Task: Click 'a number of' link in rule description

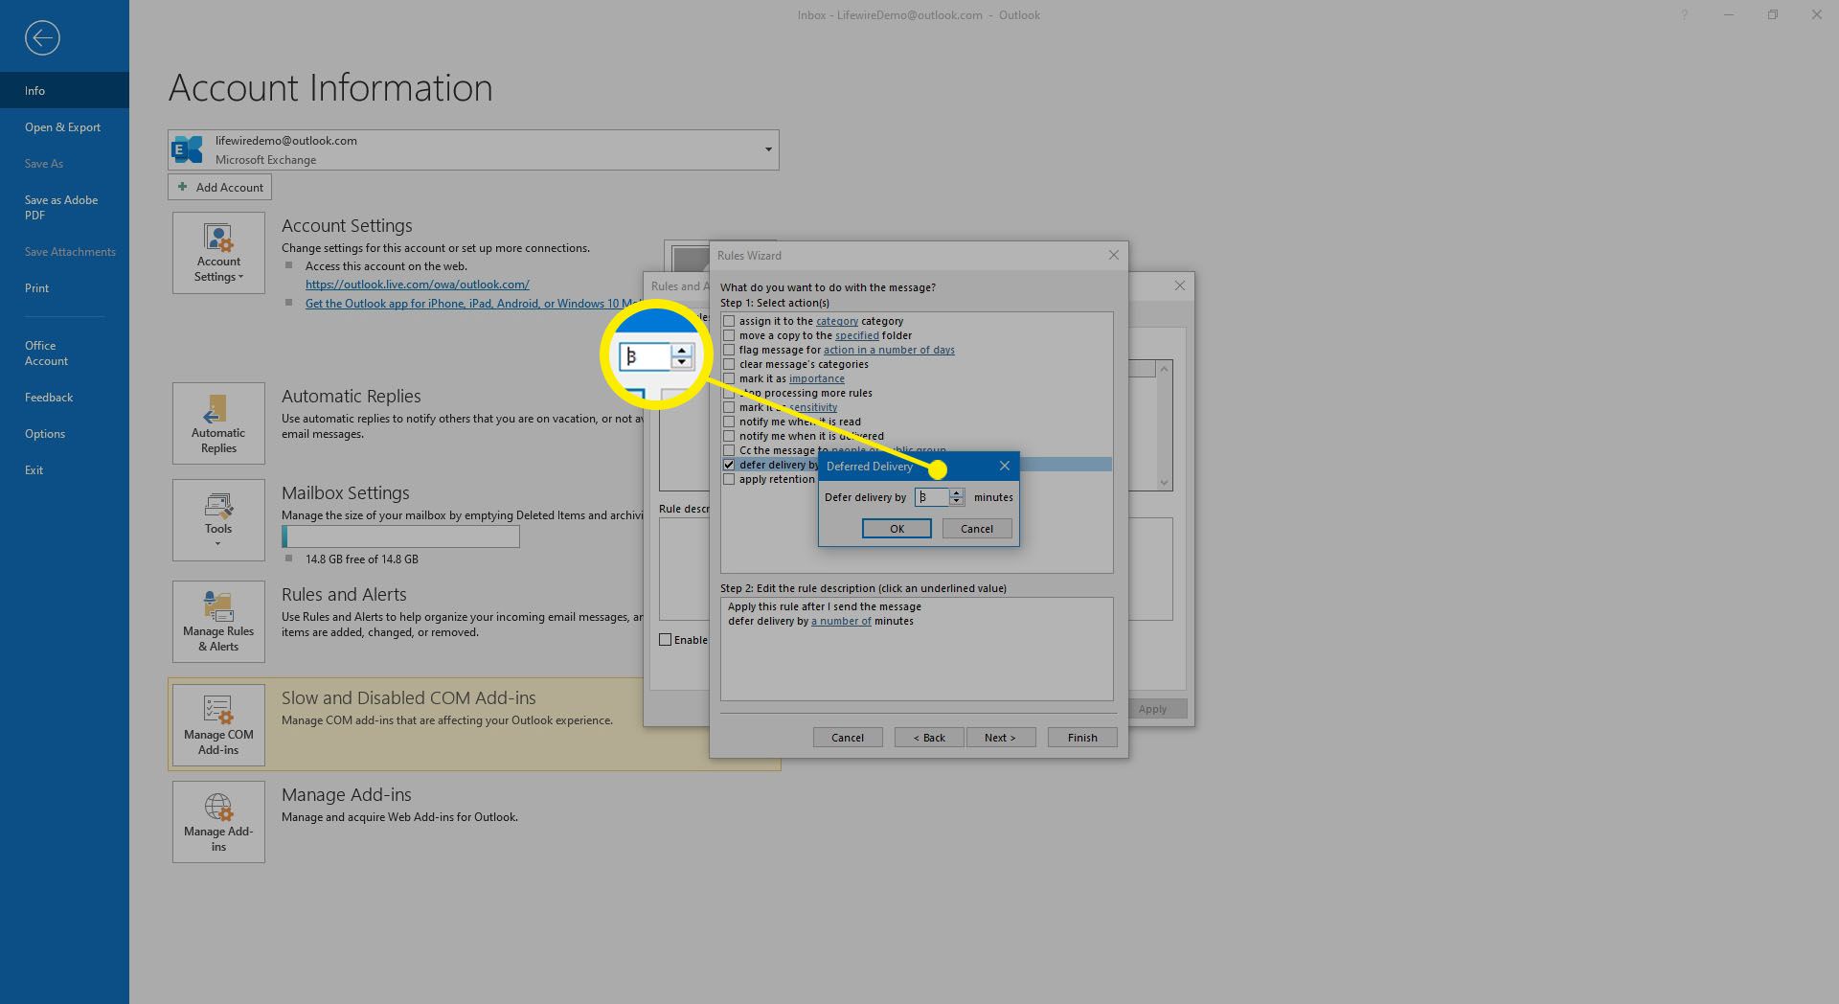Action: (841, 621)
